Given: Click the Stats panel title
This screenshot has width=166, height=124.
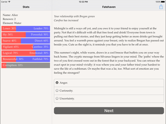Looking at the screenshot, I should (x=26, y=7).
